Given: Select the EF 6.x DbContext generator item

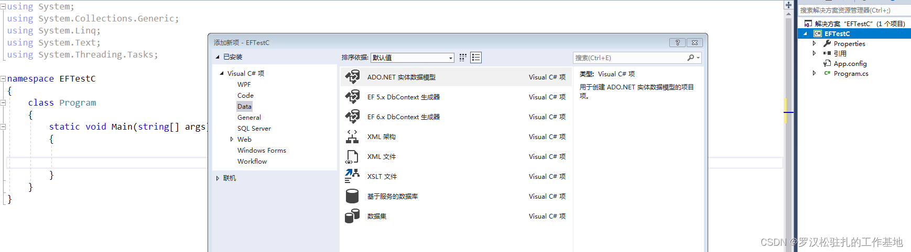Looking at the screenshot, I should coord(403,117).
